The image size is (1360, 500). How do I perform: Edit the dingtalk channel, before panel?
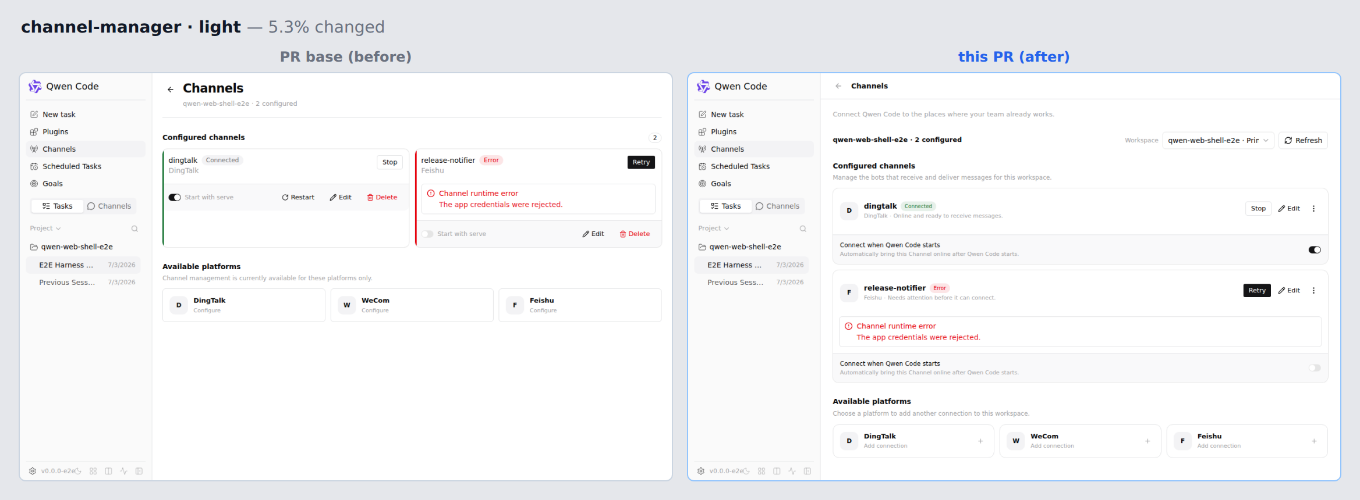click(341, 198)
